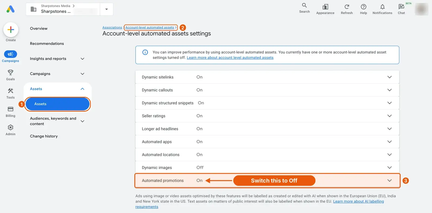Screen dimensions: 432x213
Task: Open Recommendations menu item
Action: pyautogui.click(x=47, y=44)
